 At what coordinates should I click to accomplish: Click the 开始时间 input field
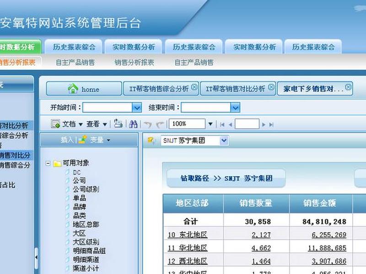tap(108, 108)
